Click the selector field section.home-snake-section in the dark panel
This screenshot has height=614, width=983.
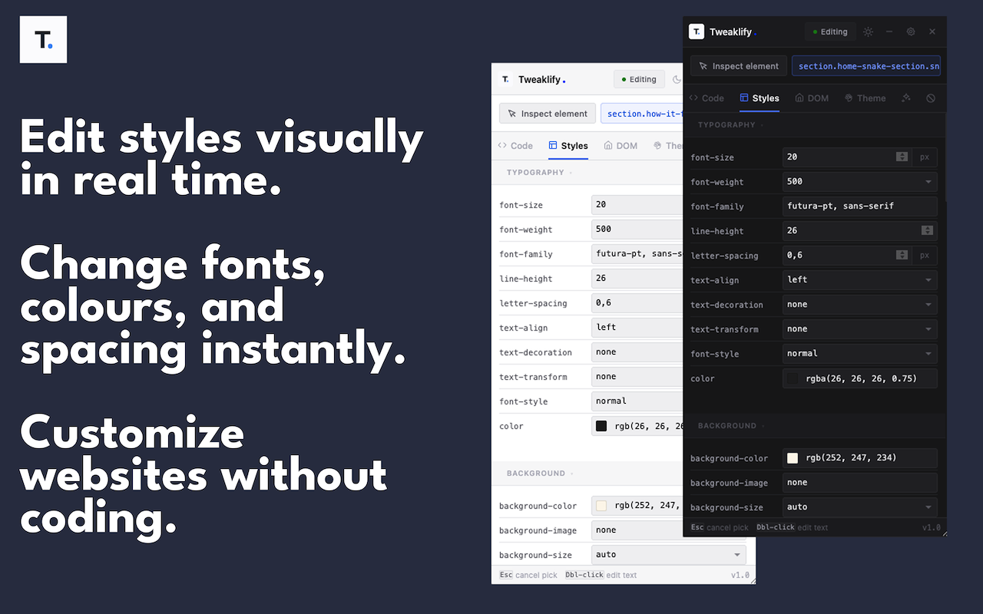click(x=866, y=66)
